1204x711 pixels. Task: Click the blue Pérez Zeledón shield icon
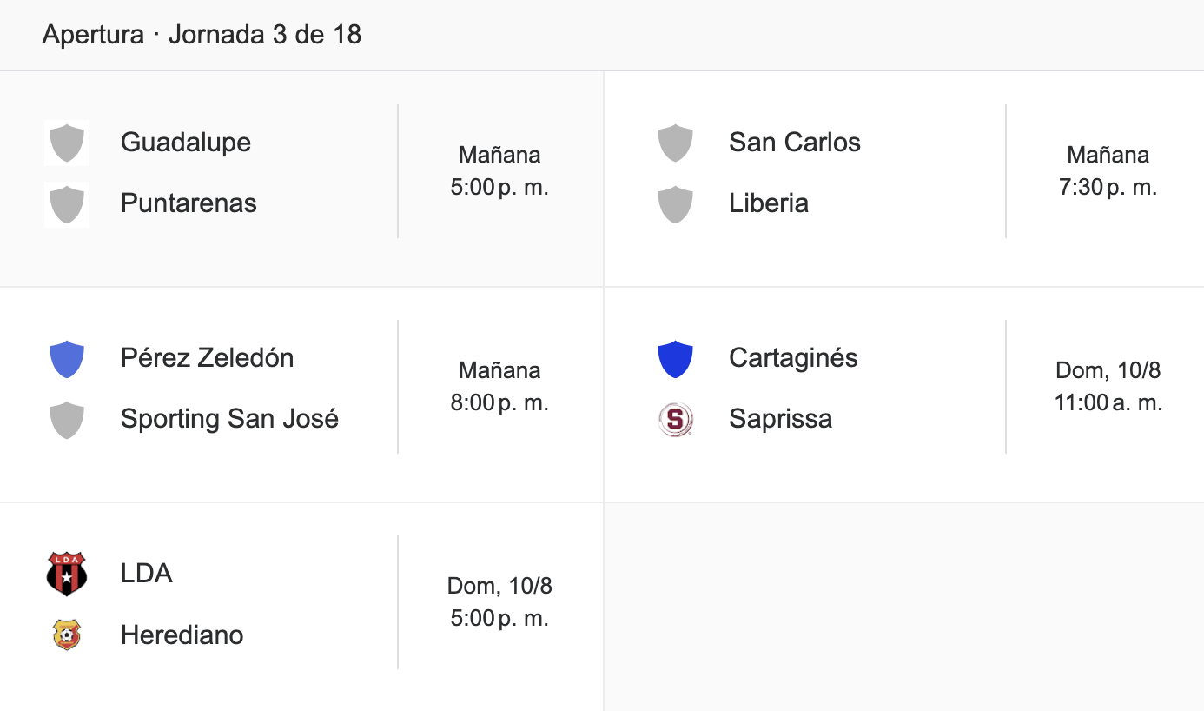coord(67,359)
